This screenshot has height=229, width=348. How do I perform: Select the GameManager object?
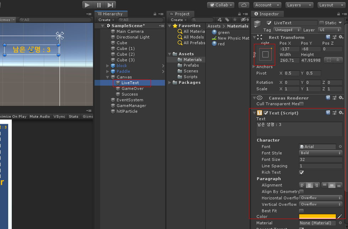point(131,106)
